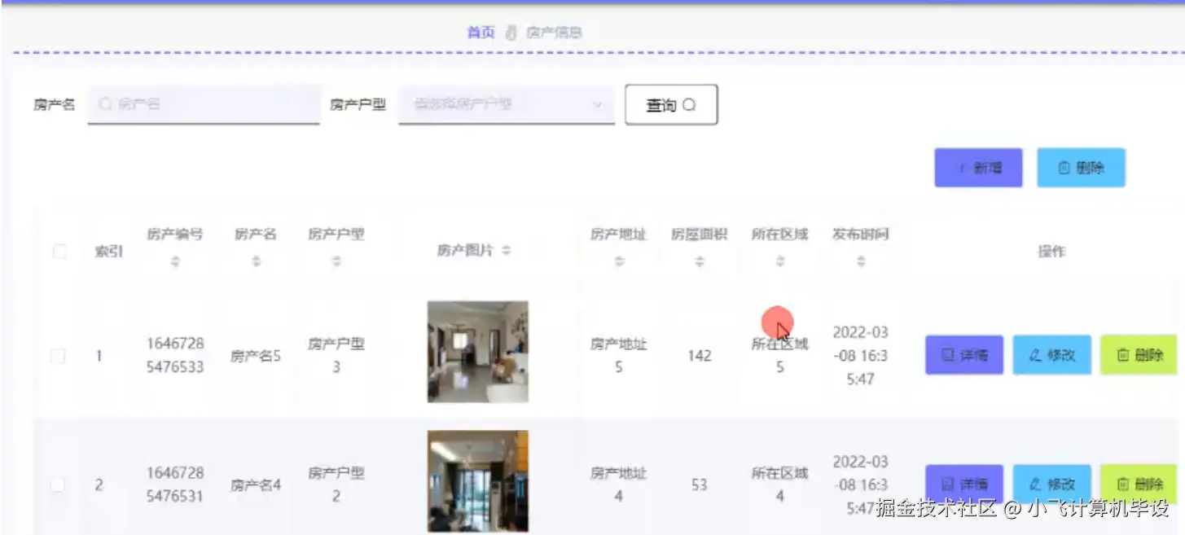The image size is (1185, 535).
Task: Toggle checkbox for row 1 房产名5
Action: tap(58, 356)
